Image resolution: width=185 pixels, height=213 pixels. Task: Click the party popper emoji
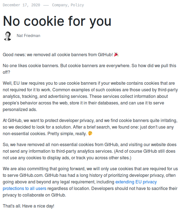116,55
